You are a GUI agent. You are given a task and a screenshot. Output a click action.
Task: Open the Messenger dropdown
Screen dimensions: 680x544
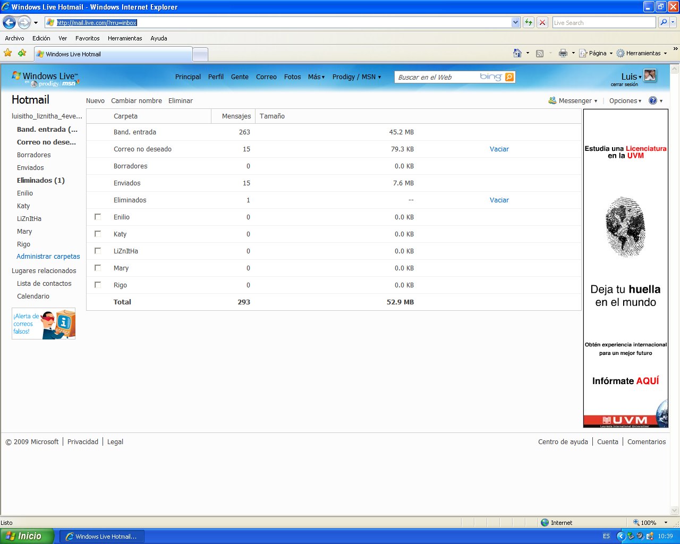point(573,100)
